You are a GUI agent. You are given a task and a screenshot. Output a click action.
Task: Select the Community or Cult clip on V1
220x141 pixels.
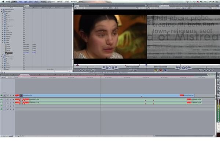click(x=104, y=95)
